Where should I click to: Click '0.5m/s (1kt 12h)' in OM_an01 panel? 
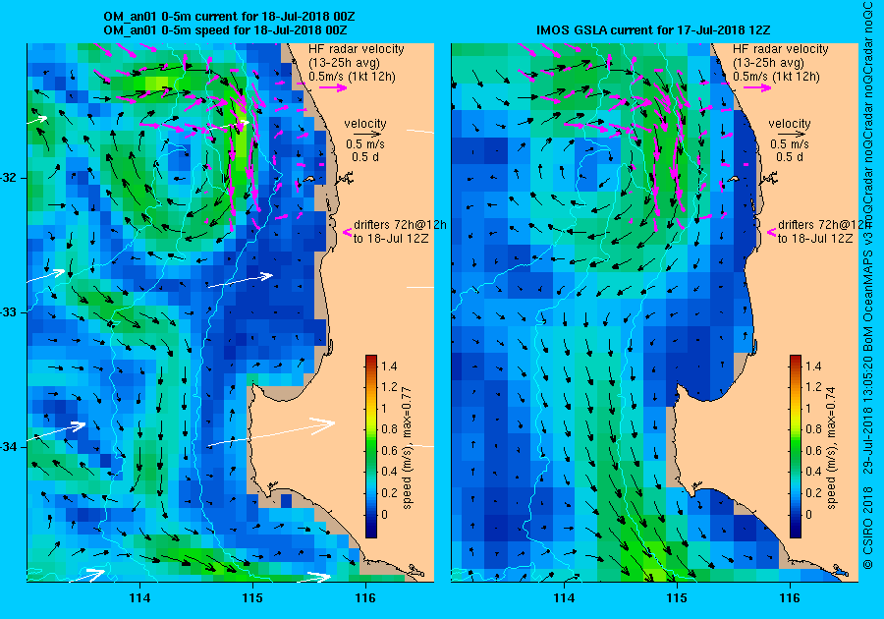pyautogui.click(x=352, y=76)
